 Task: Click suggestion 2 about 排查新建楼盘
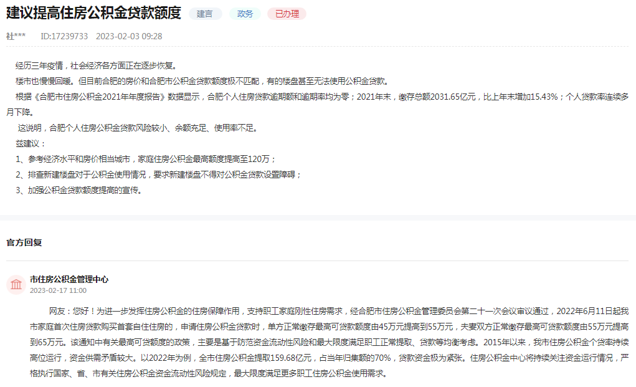pos(159,174)
